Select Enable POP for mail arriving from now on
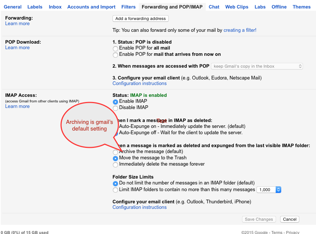The image size is (316, 234). pyautogui.click(x=115, y=55)
